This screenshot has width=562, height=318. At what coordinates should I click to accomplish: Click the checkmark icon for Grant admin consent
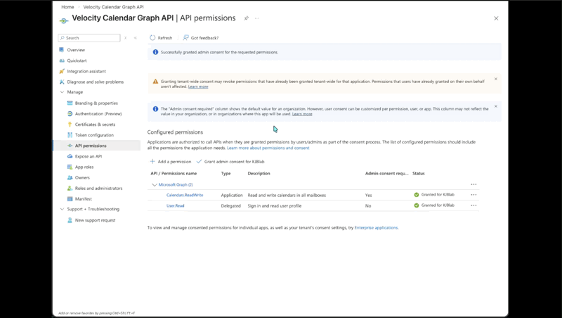click(x=199, y=162)
